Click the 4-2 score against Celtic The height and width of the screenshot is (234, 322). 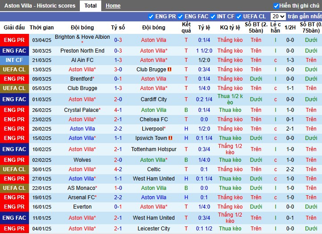(118, 169)
